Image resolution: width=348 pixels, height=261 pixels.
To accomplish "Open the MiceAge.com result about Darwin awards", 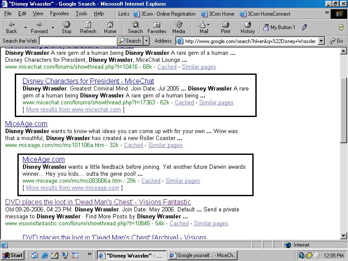I will [44, 159].
